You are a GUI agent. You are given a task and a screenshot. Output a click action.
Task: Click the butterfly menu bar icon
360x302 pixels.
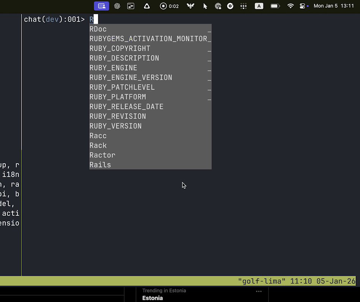click(x=191, y=6)
